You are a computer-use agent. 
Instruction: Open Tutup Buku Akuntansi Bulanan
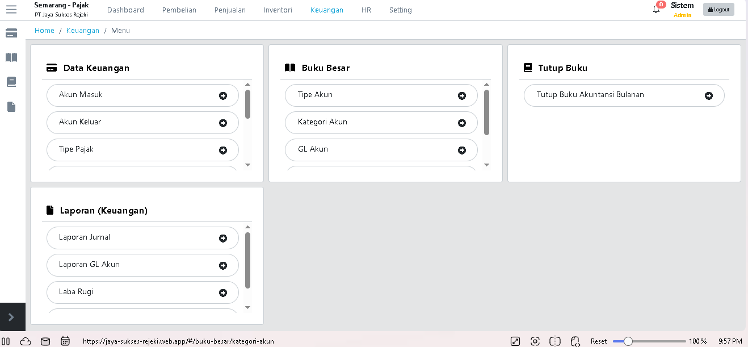[x=624, y=95]
